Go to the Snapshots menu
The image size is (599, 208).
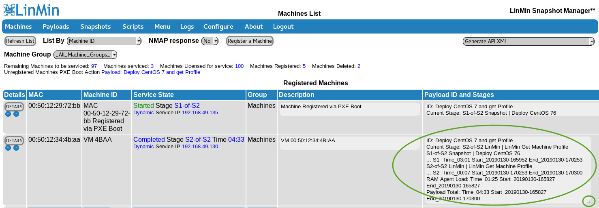click(x=95, y=27)
